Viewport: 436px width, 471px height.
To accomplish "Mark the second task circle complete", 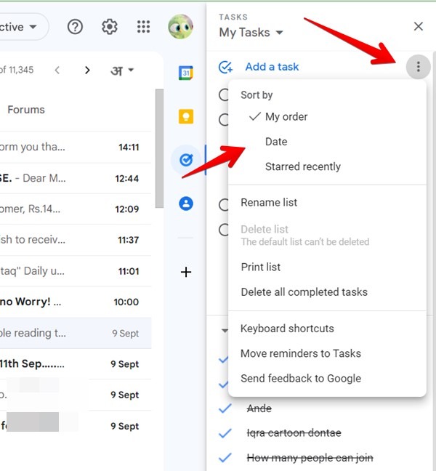I will pyautogui.click(x=223, y=119).
